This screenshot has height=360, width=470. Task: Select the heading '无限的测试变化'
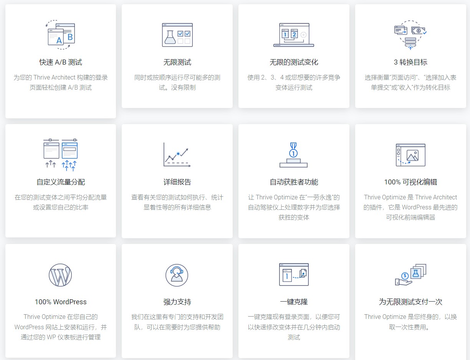pyautogui.click(x=294, y=62)
